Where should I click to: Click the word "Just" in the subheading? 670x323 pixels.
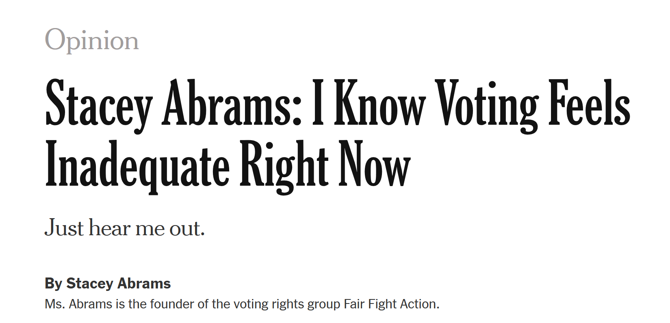click(x=64, y=228)
